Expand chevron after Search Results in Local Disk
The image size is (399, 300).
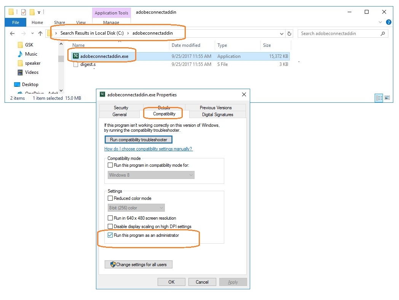pyautogui.click(x=128, y=34)
